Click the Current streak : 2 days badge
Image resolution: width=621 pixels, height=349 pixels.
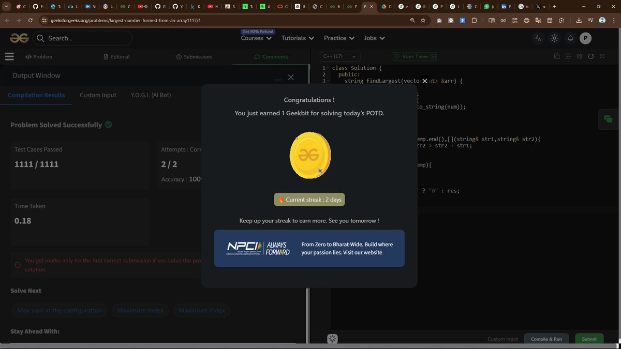point(309,200)
